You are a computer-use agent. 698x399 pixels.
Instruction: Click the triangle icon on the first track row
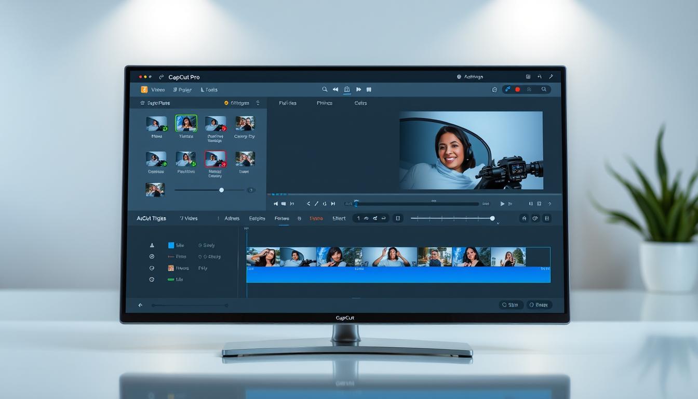click(152, 245)
